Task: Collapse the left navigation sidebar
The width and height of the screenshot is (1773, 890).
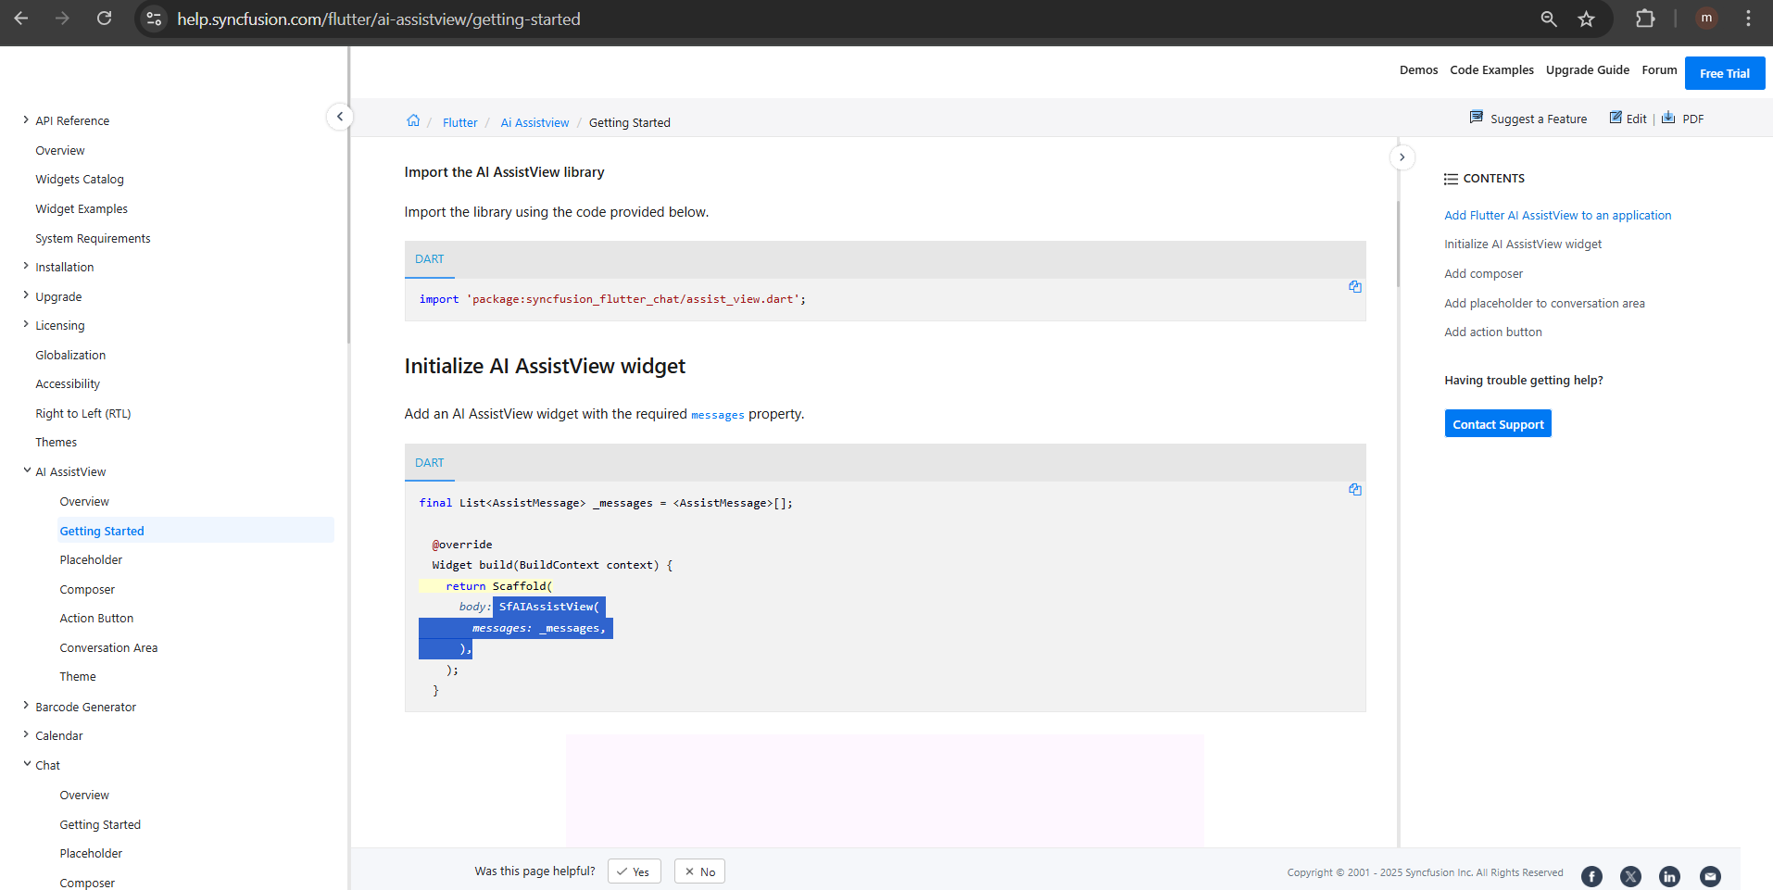Action: click(340, 117)
